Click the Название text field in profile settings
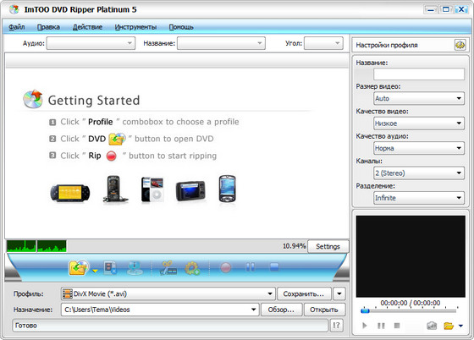This screenshot has height=340, width=474. pos(419,74)
